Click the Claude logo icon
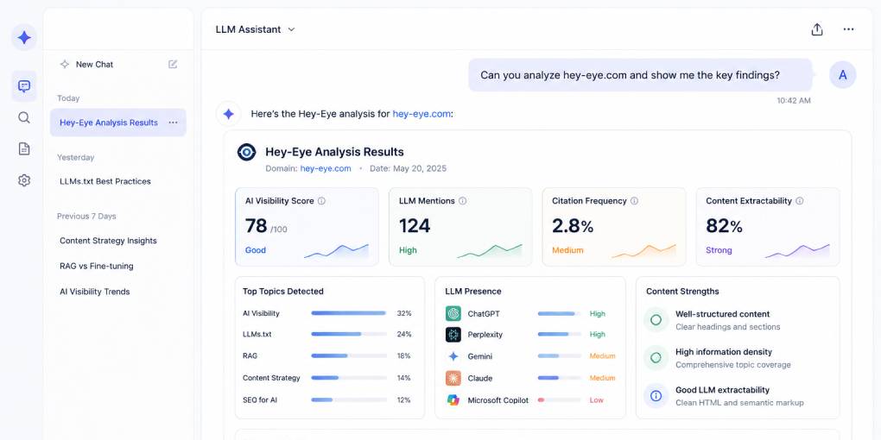This screenshot has width=881, height=440. 453,378
